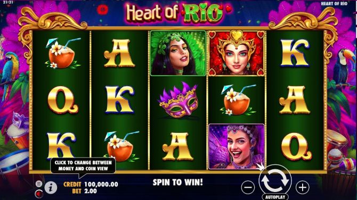Select the purple carnival mask symbol

(x=178, y=100)
